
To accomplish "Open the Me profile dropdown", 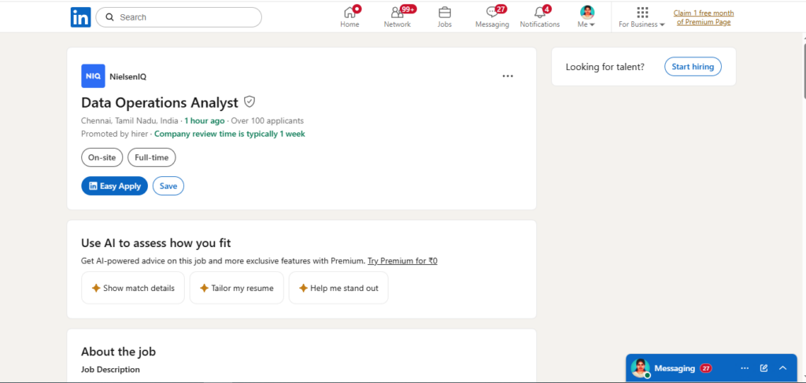I will coord(586,17).
